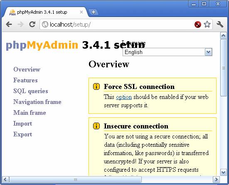Open the Language dropdown showing English
The width and height of the screenshot is (229, 185).
point(167,52)
